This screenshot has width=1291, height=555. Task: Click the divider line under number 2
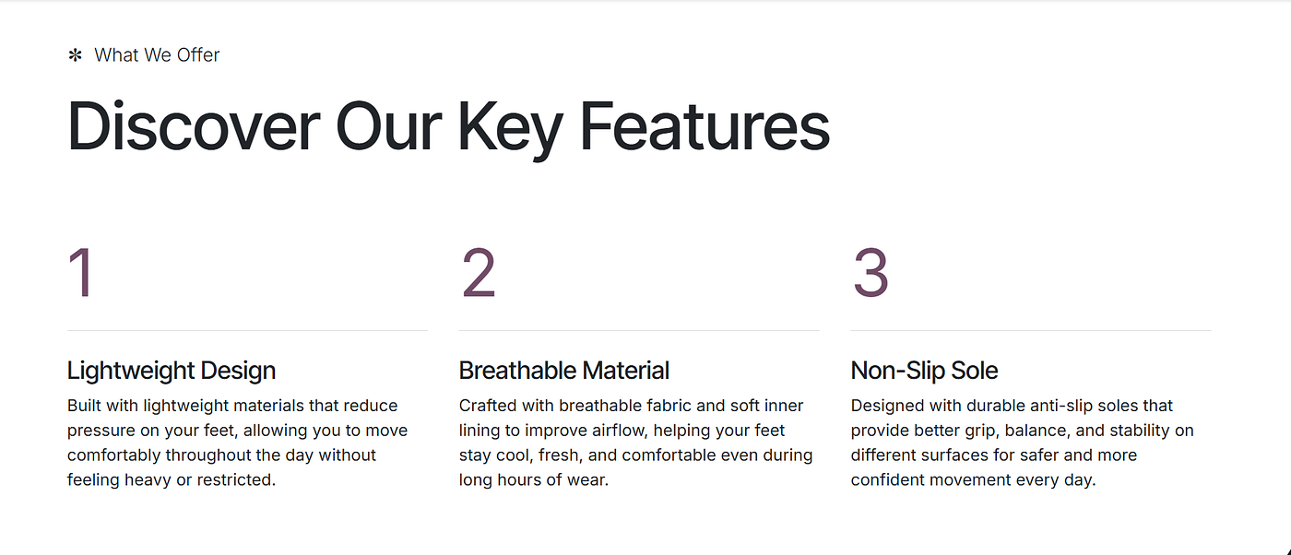pyautogui.click(x=638, y=330)
